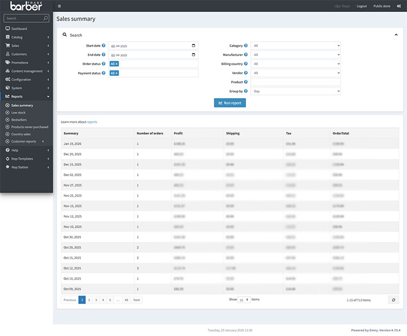The width and height of the screenshot is (407, 336).
Task: Open the Group by Day dropdown
Action: point(295,91)
